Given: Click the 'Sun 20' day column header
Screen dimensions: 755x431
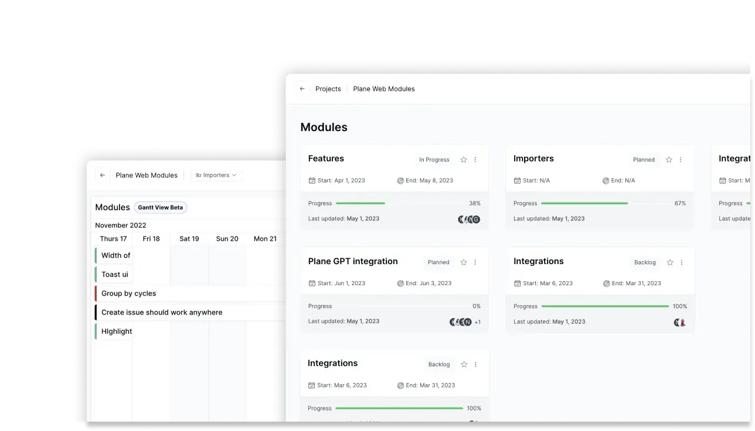Looking at the screenshot, I should (x=227, y=239).
